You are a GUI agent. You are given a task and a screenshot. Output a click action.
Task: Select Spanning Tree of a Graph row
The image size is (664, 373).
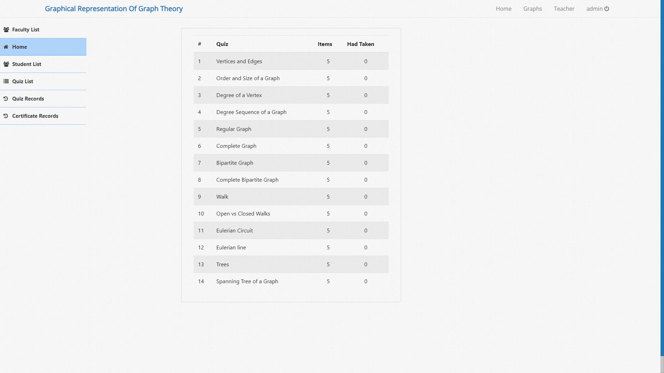(x=247, y=281)
